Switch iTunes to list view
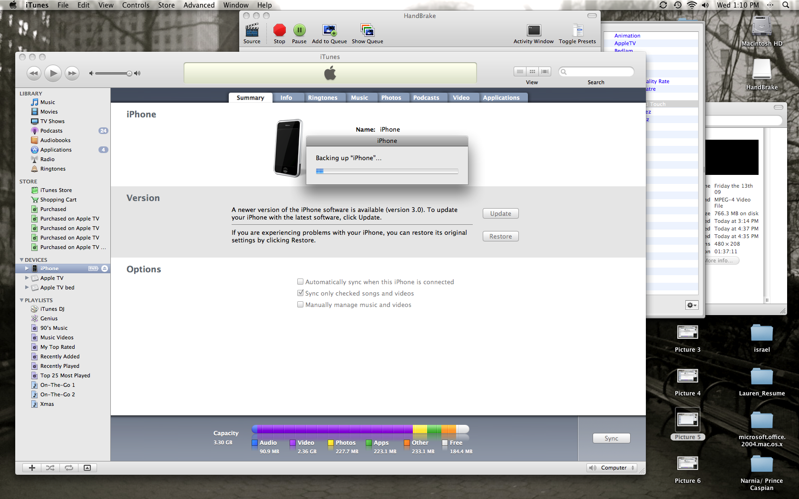Image resolution: width=799 pixels, height=499 pixels. tap(520, 71)
